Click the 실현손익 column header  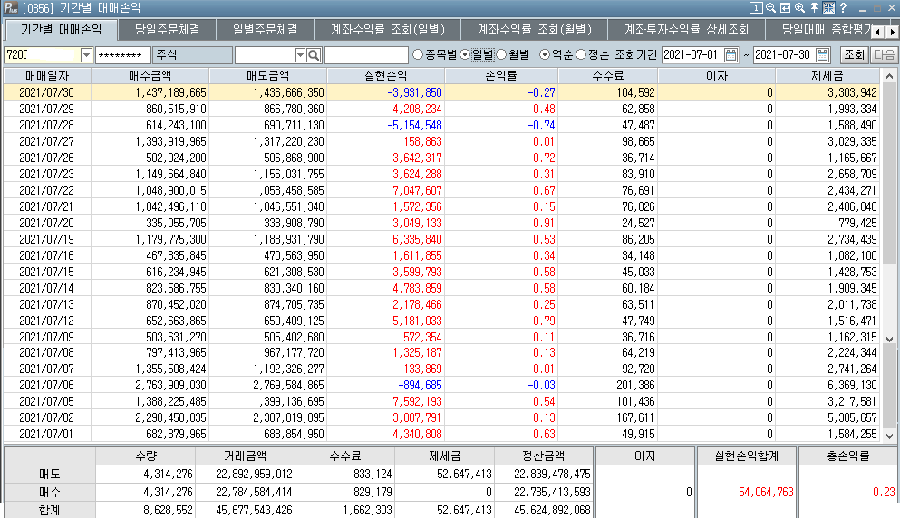(386, 76)
